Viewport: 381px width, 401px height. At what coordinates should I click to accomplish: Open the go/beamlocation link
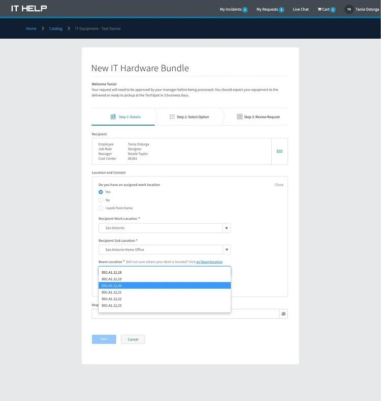[209, 262]
